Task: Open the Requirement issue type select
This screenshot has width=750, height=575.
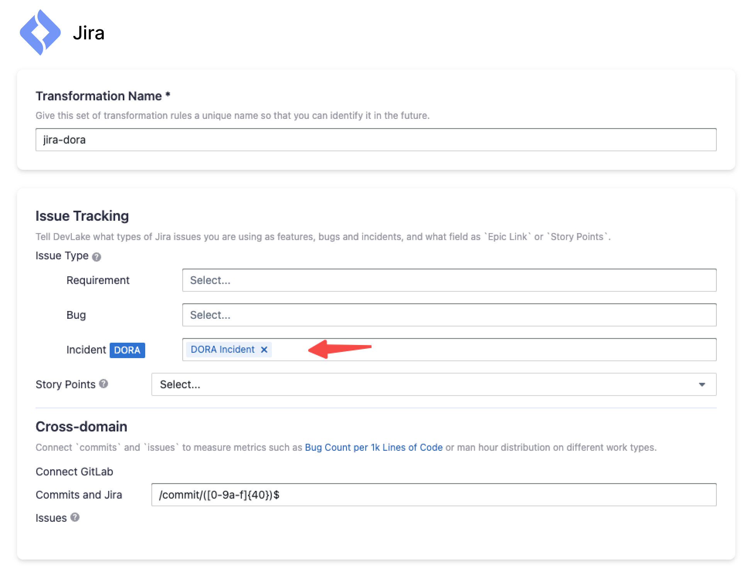Action: pyautogui.click(x=449, y=280)
